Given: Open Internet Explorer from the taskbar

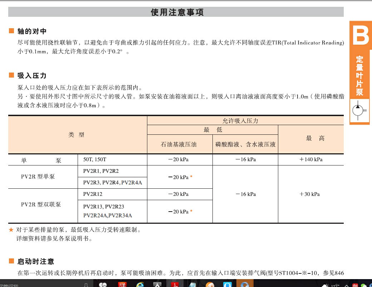Looking at the screenshot, I should click(140, 284).
